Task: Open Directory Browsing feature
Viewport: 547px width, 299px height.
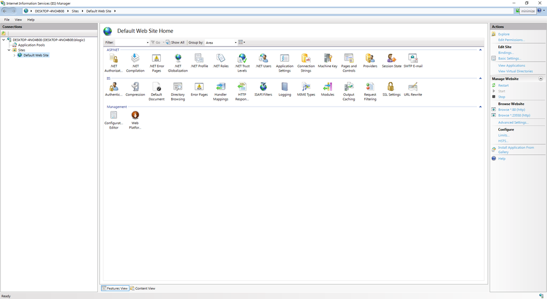Action: 178,91
